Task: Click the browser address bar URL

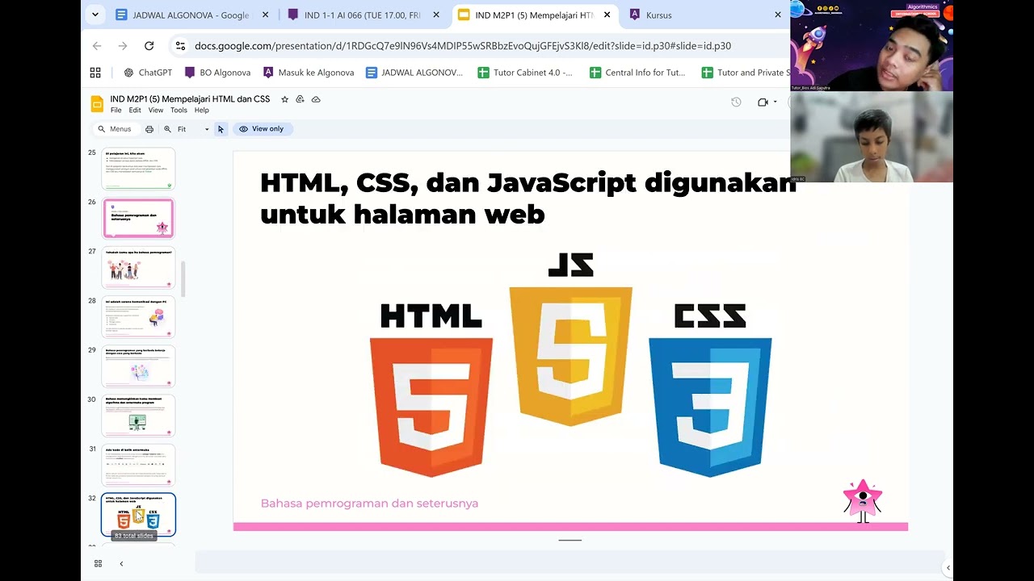Action: pos(463,46)
